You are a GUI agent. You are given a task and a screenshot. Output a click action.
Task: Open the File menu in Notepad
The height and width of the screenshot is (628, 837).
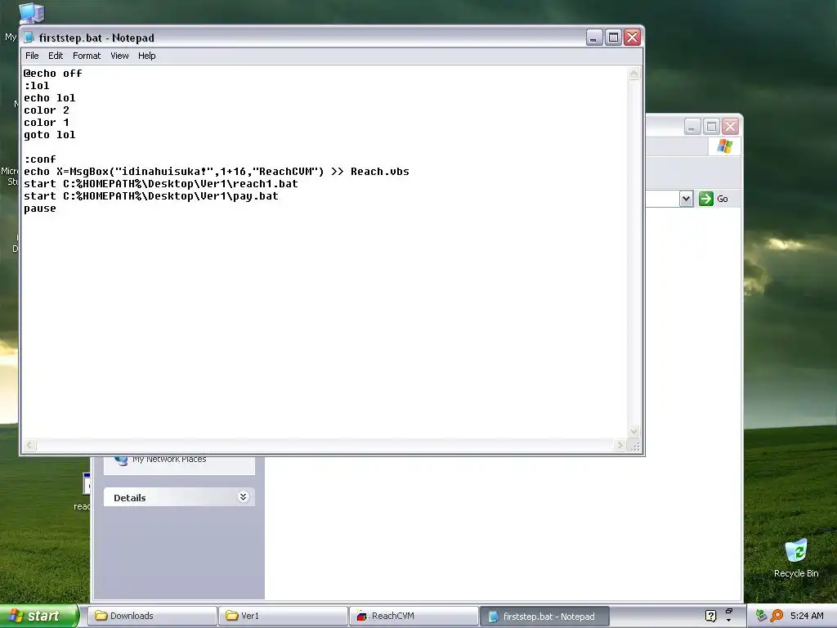[x=32, y=56]
